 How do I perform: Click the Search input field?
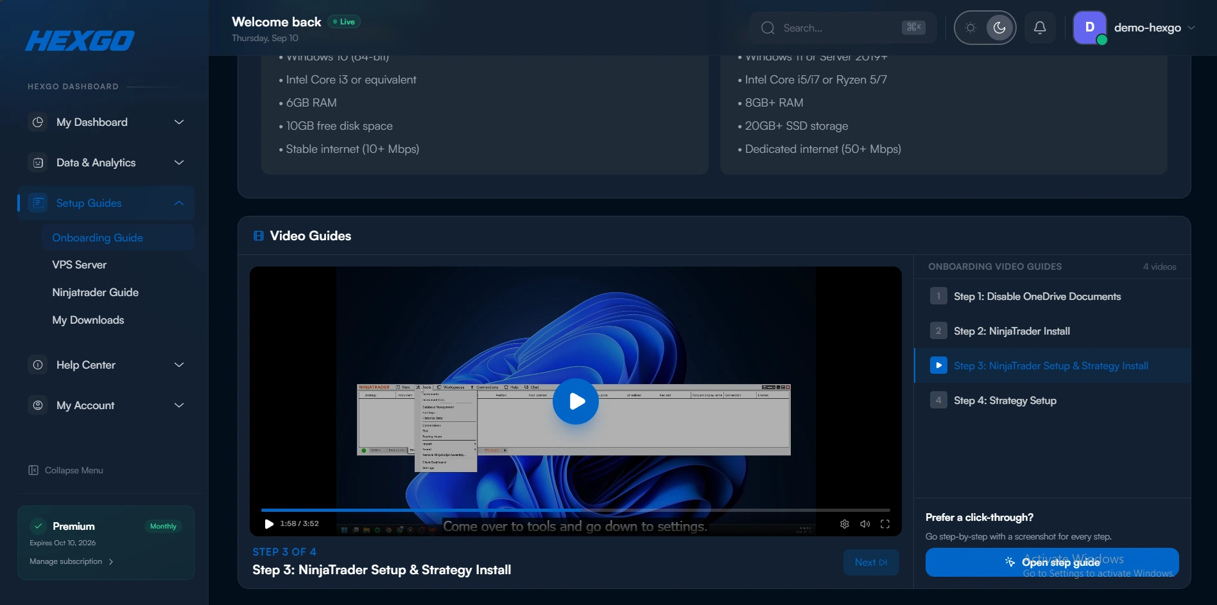843,28
